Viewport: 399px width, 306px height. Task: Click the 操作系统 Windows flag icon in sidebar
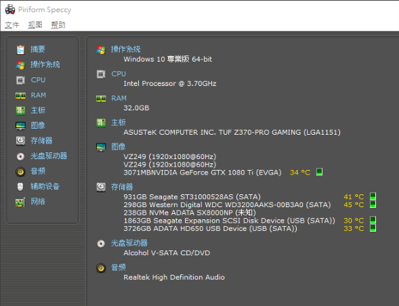pyautogui.click(x=20, y=65)
